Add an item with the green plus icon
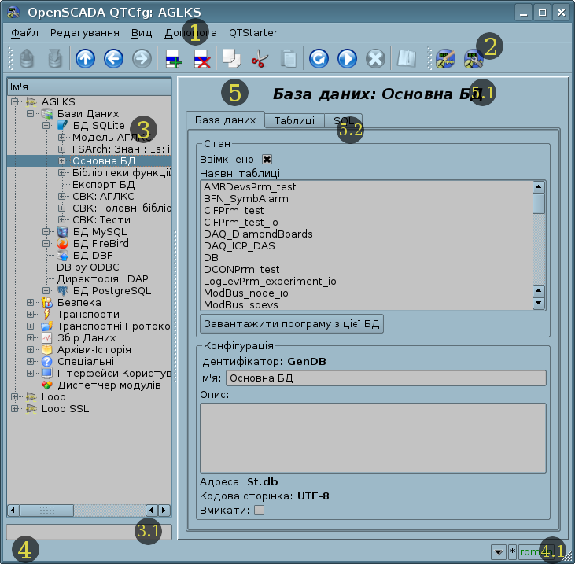 pyautogui.click(x=174, y=59)
